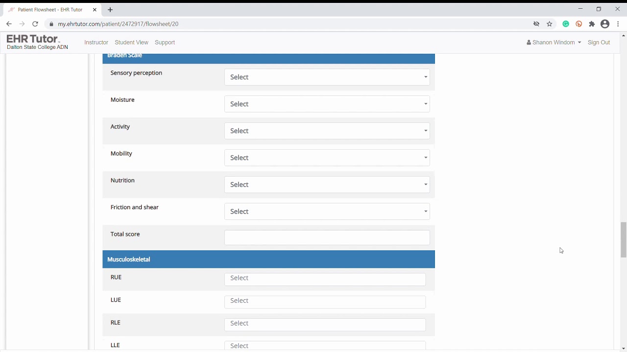Screen dimensions: 627x352
Task: Click the red circular extension icon
Action: coord(579,24)
